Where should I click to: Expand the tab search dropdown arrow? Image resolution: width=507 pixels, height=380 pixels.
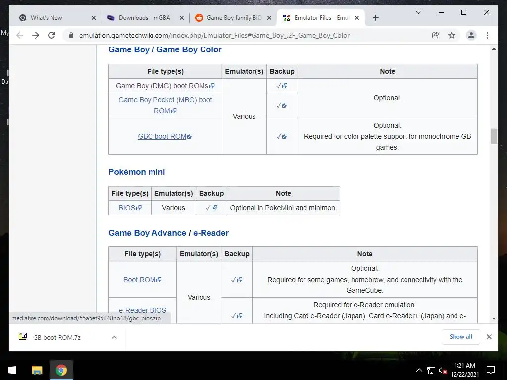coord(418,12)
